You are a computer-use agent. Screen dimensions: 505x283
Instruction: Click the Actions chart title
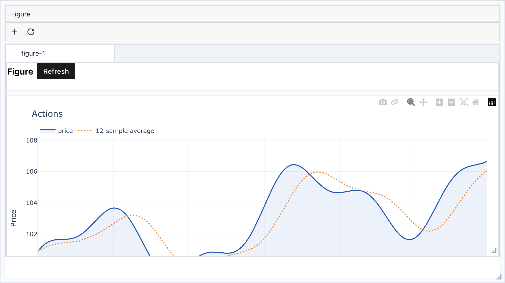pyautogui.click(x=47, y=114)
